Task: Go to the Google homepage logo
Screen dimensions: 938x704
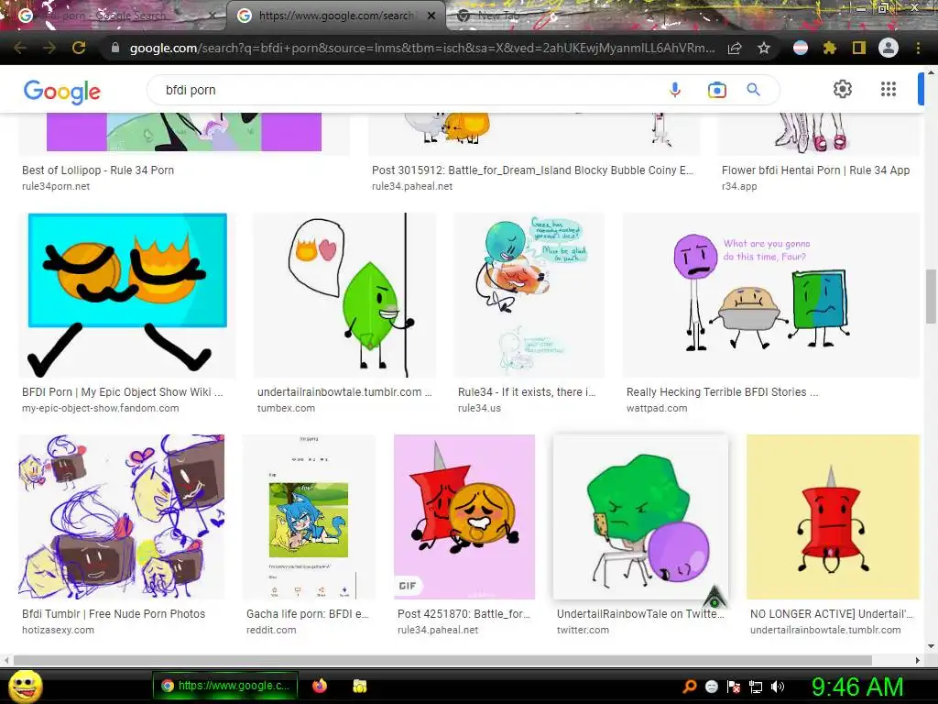Action: click(x=61, y=92)
